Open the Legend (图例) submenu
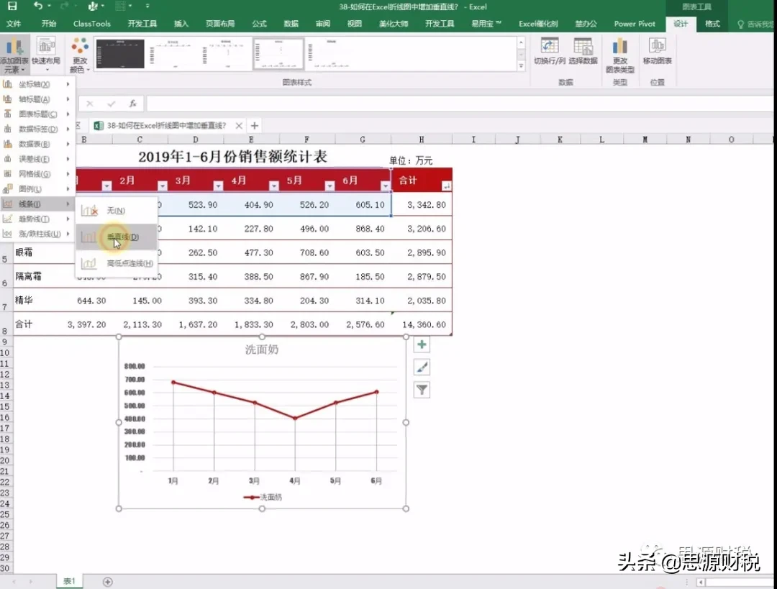Screen dimensions: 777x589 tap(37, 188)
